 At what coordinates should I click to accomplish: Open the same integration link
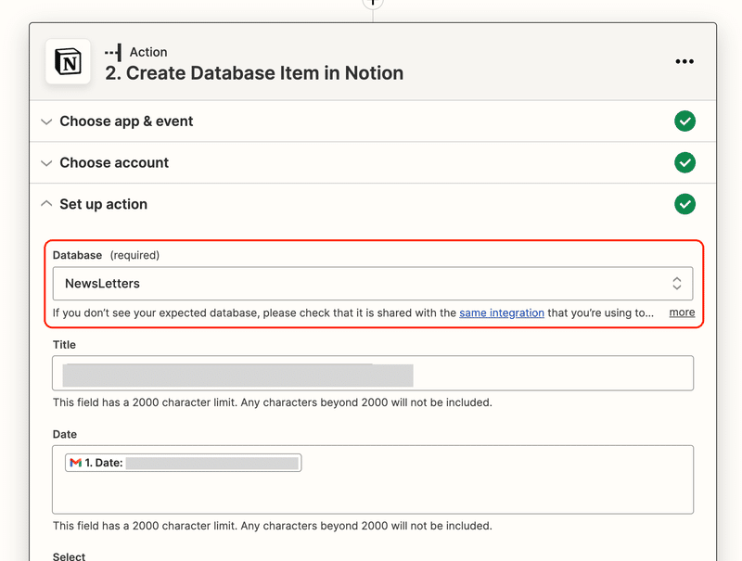(502, 312)
